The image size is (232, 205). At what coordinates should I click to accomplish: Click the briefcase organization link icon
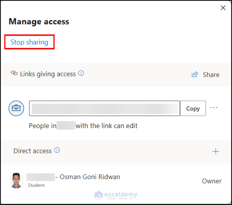(16, 108)
